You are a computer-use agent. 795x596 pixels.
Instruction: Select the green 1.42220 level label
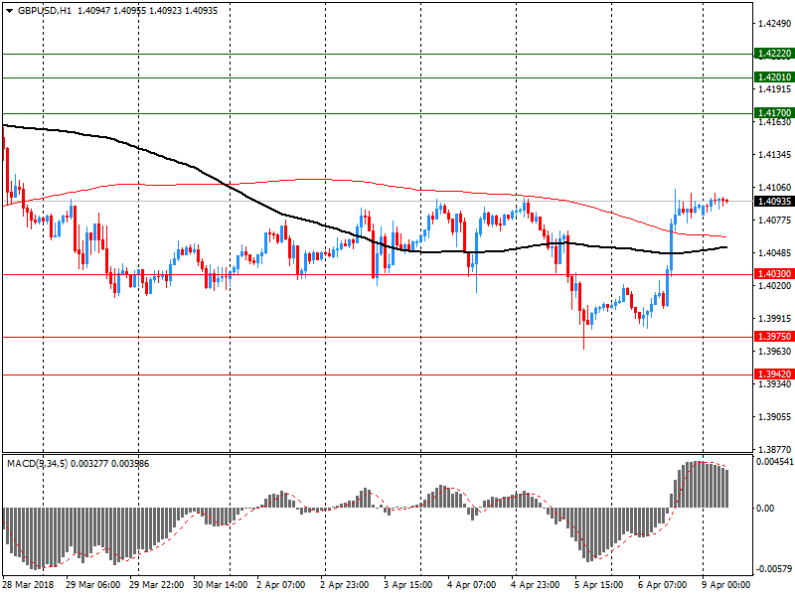click(x=773, y=54)
